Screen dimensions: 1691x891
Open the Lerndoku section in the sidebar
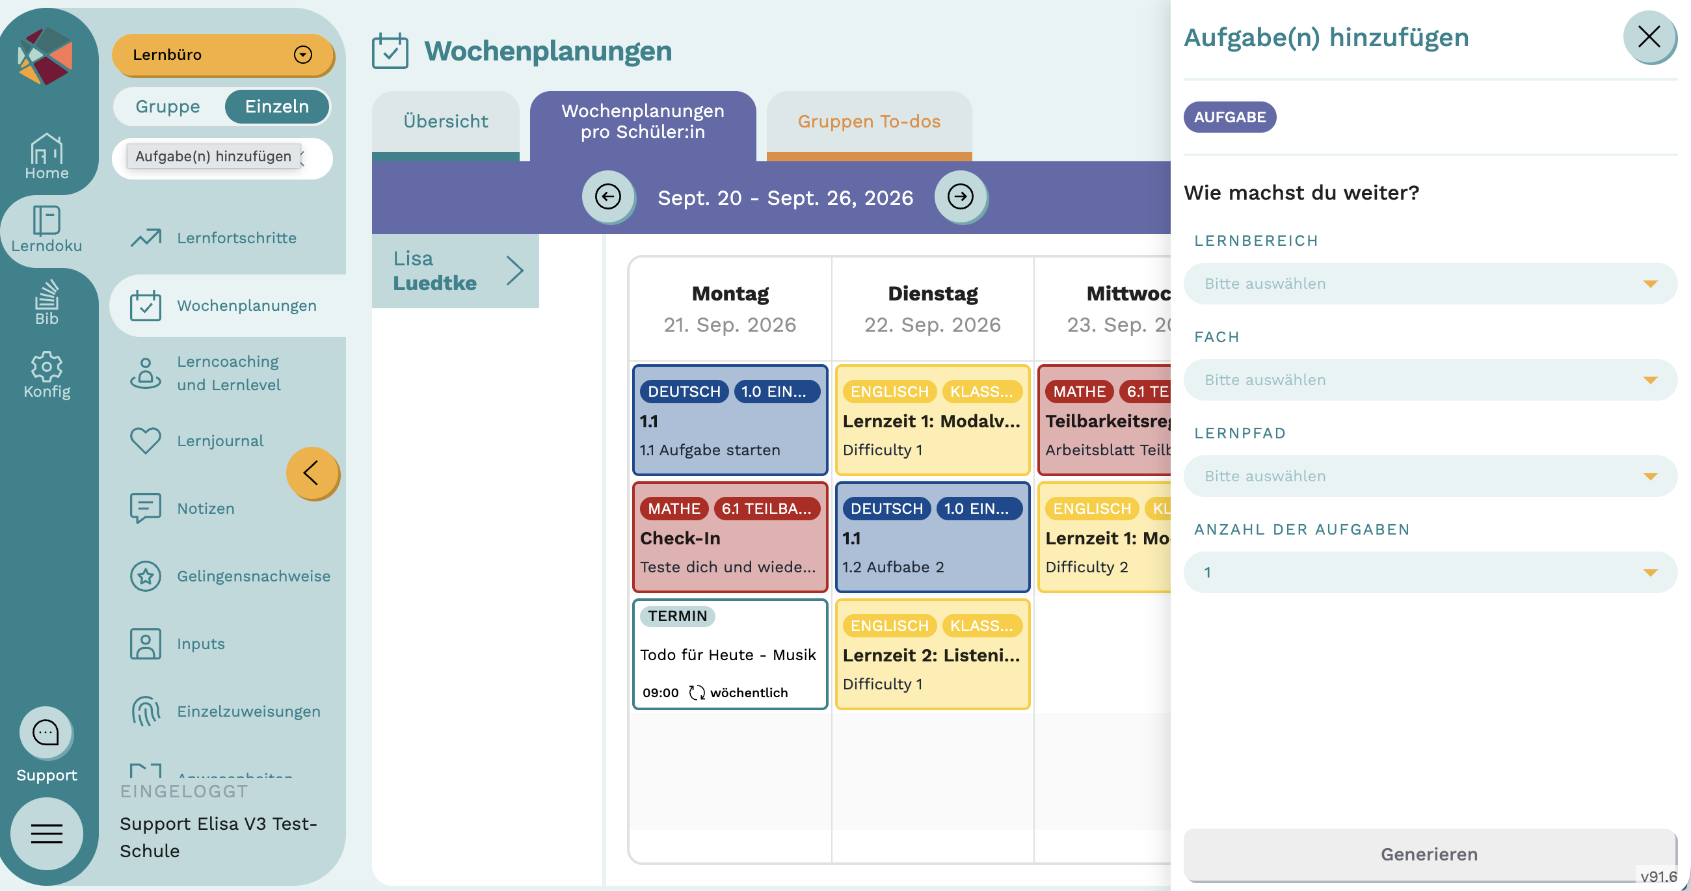[x=47, y=230]
